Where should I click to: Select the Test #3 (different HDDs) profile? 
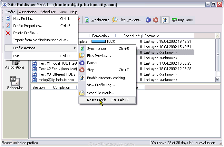pos(58,74)
